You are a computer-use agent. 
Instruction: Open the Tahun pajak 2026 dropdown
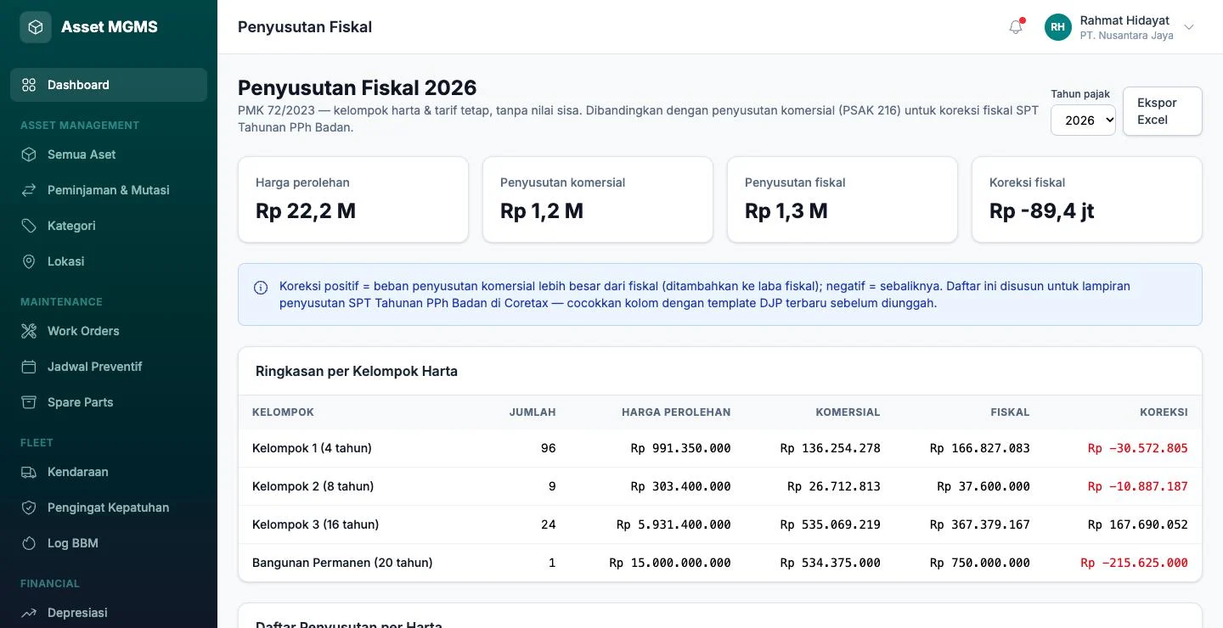1083,121
